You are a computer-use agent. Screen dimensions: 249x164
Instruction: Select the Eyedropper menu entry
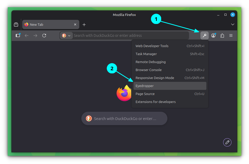click(170, 86)
